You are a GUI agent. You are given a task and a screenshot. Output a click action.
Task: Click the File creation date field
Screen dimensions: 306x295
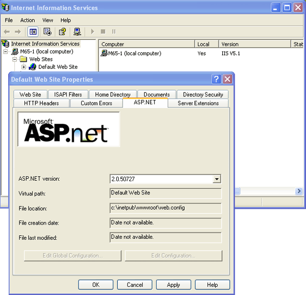[x=166, y=223]
